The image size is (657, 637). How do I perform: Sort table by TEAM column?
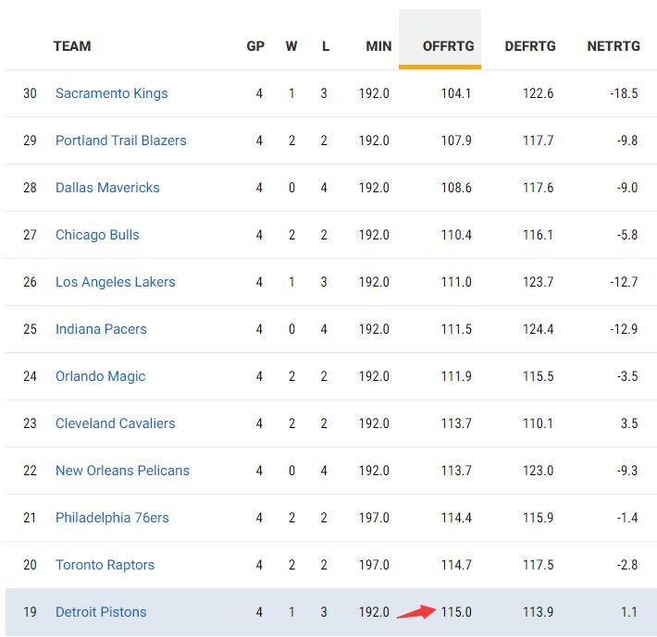click(72, 46)
